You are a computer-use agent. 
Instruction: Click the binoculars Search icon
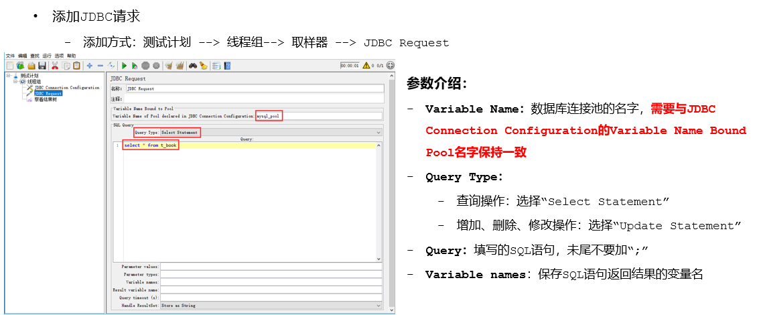193,66
